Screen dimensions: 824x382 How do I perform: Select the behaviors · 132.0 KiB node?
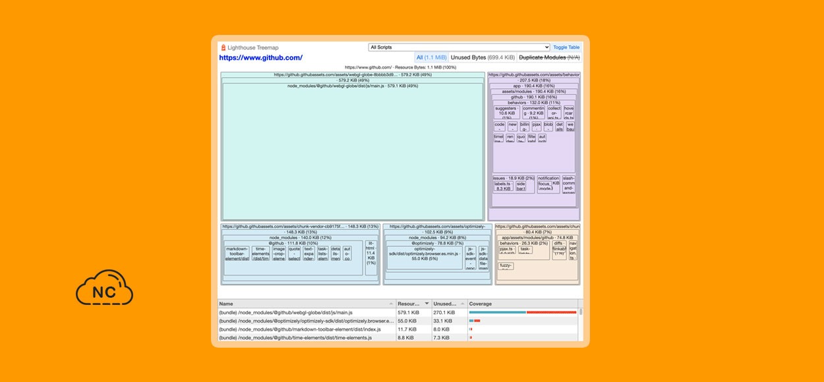click(x=535, y=103)
